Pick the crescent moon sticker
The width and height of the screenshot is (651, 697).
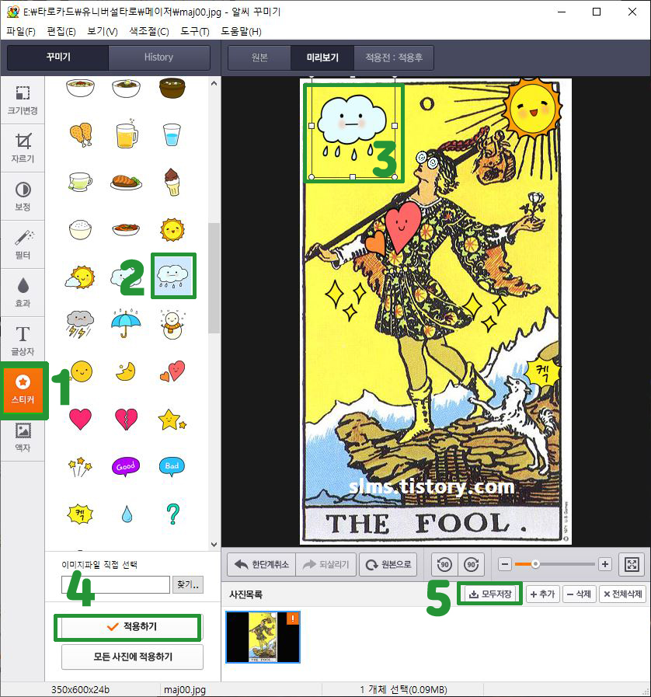(x=126, y=371)
